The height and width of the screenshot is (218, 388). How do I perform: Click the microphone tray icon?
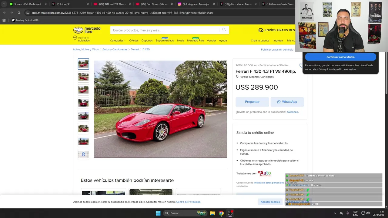348,213
